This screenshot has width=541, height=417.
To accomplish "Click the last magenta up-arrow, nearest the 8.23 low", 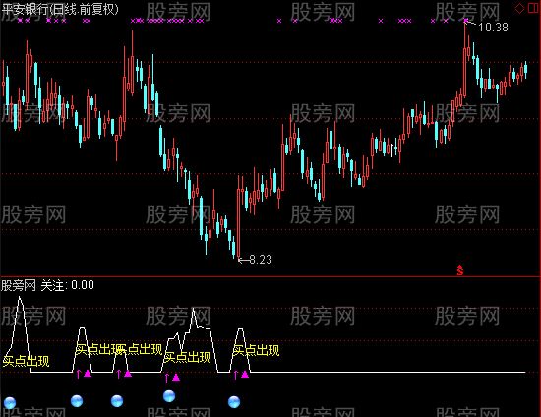I will click(x=236, y=375).
